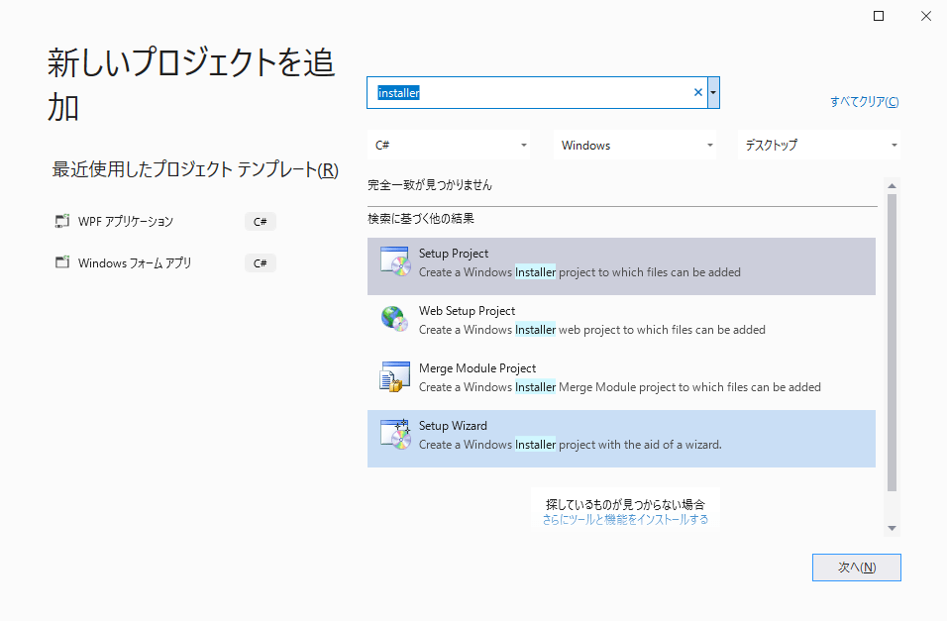Click the C# tag beside Windows フォーム アプリ

click(x=261, y=263)
